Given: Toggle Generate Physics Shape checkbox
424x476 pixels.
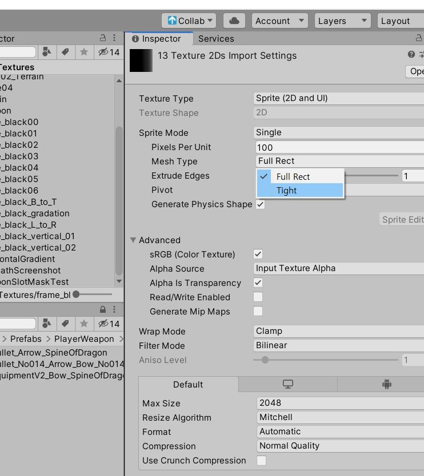Looking at the screenshot, I should (x=260, y=204).
